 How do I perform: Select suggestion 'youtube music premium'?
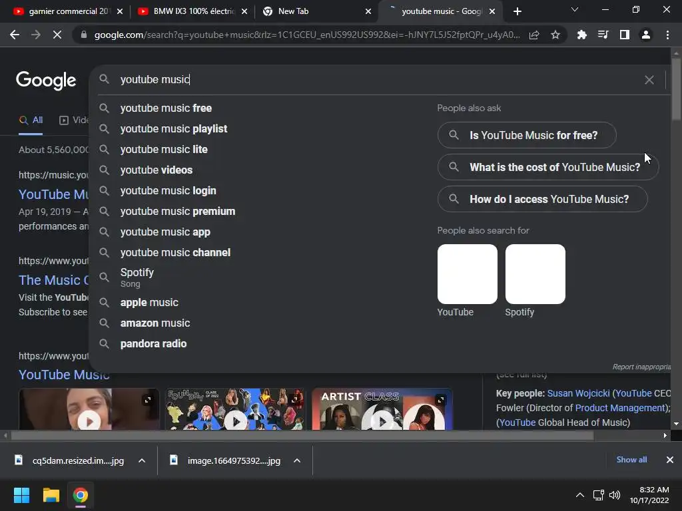pos(177,212)
